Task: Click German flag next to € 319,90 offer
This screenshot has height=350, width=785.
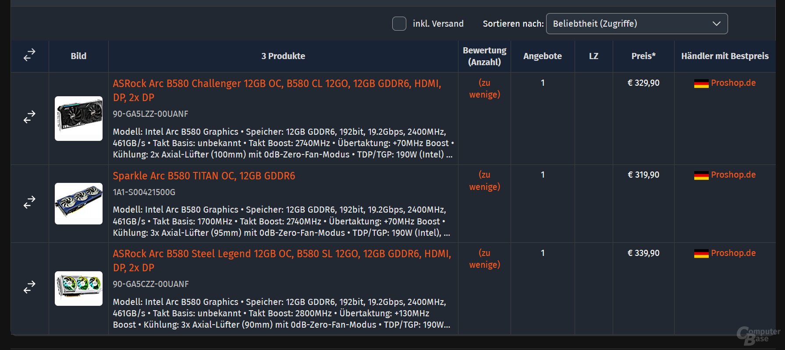Action: click(701, 175)
